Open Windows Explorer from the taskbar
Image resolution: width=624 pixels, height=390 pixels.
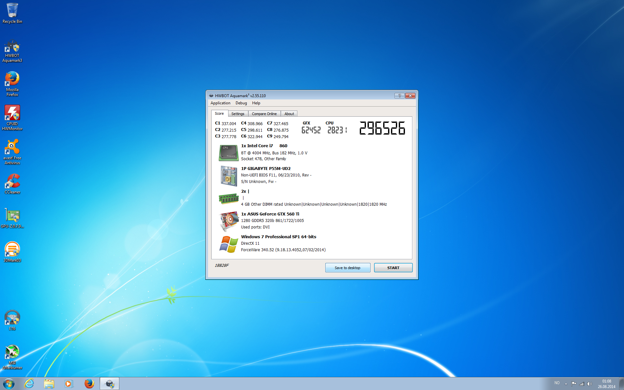click(49, 384)
